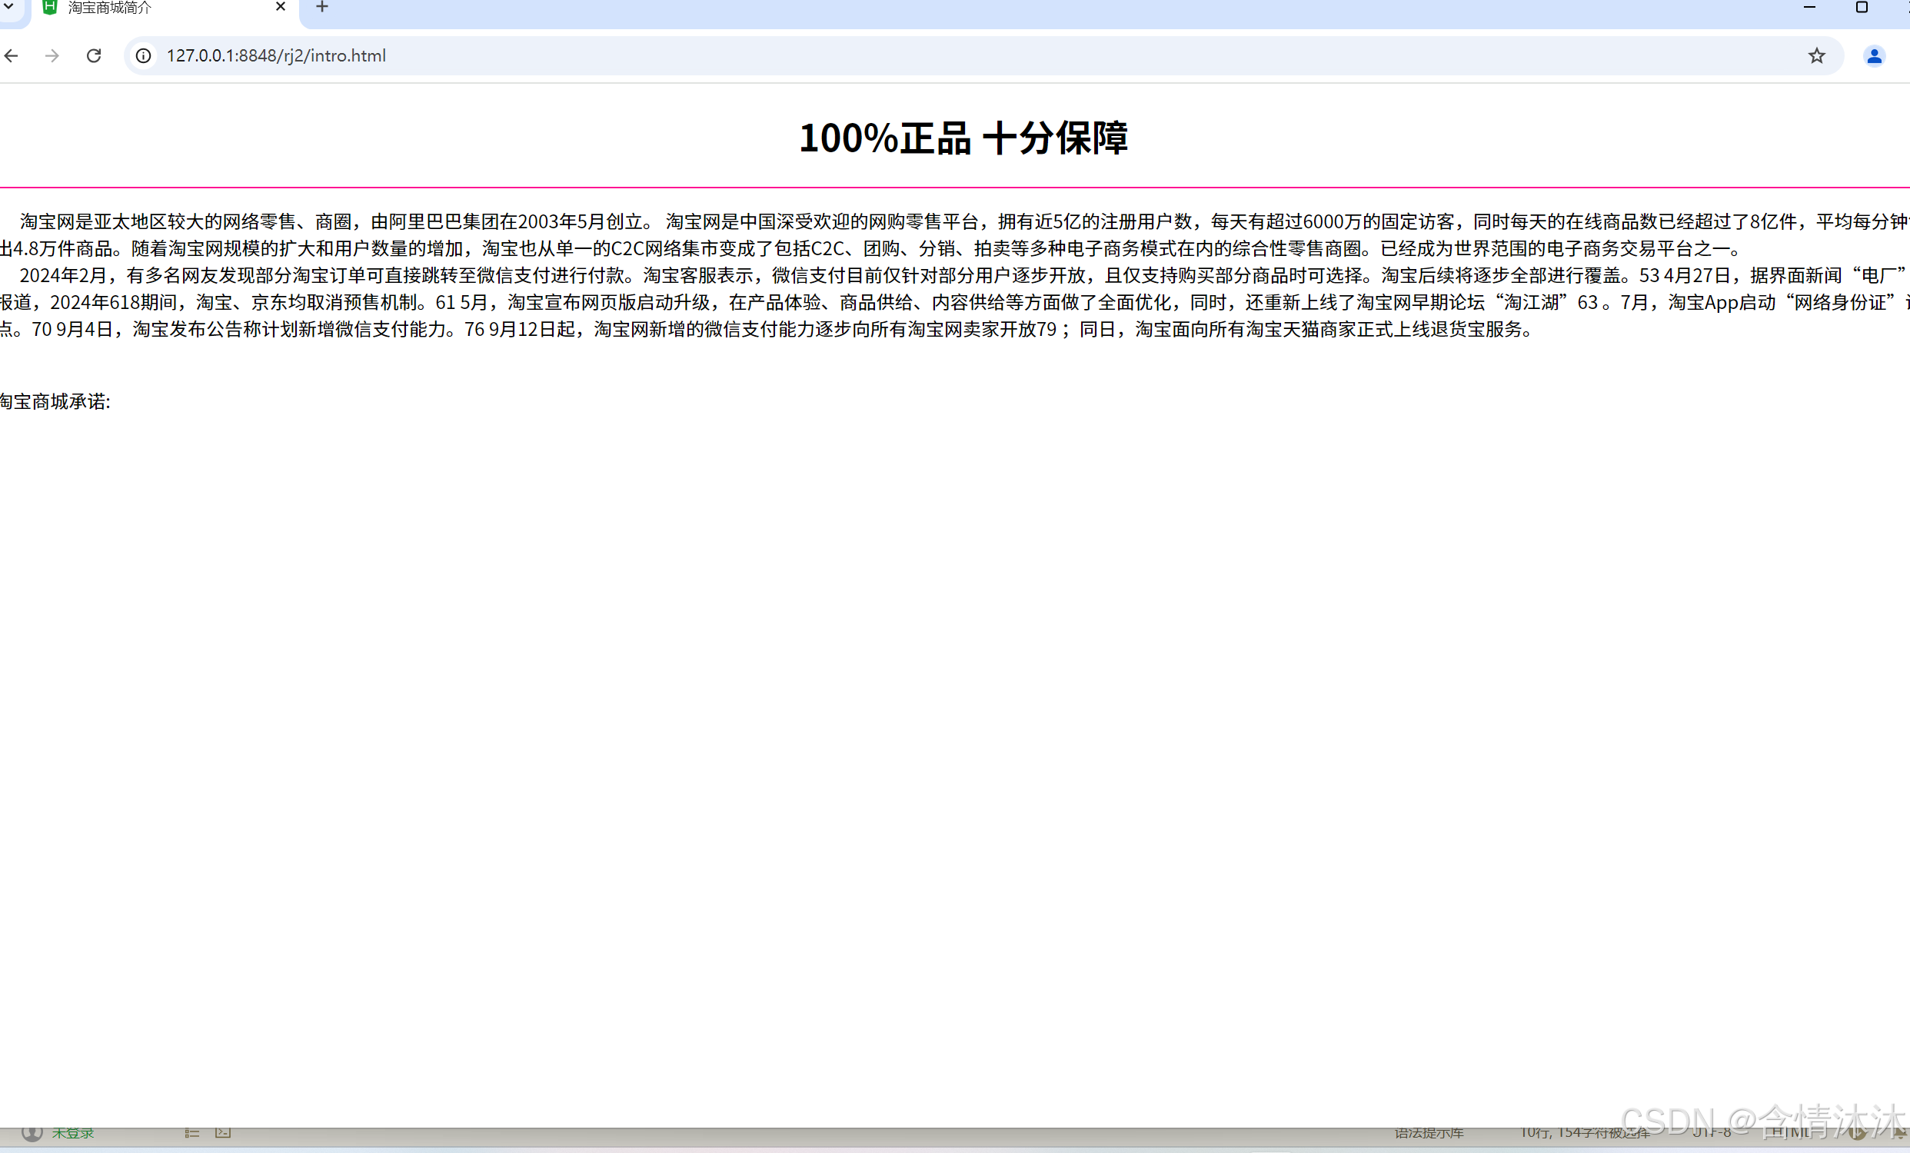Go back to the previous page
This screenshot has height=1153, width=1910.
[x=11, y=56]
